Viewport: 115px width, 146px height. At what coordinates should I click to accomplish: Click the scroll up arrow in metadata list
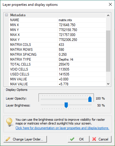coord(108,15)
